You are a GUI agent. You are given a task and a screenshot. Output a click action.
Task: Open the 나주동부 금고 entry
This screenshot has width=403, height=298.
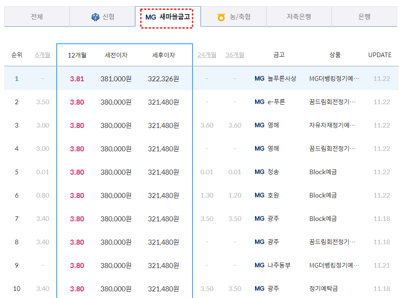279,265
